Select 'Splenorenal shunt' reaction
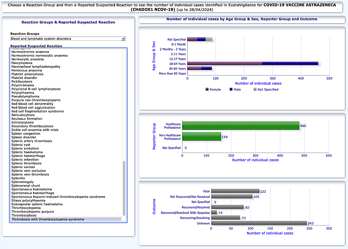 (26, 186)
